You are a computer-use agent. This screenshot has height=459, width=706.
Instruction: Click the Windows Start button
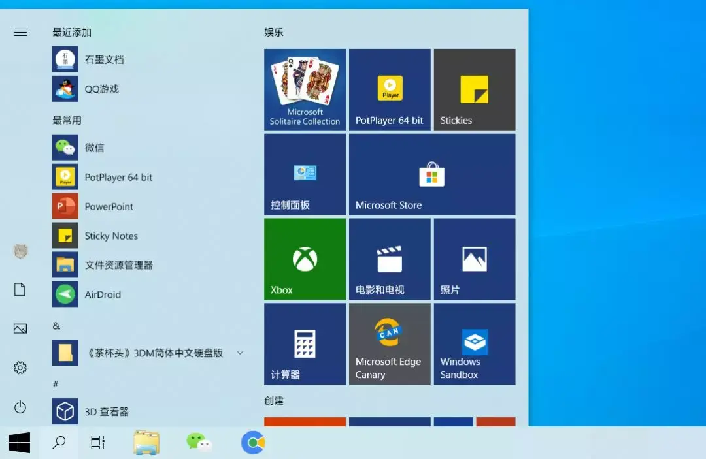20,443
